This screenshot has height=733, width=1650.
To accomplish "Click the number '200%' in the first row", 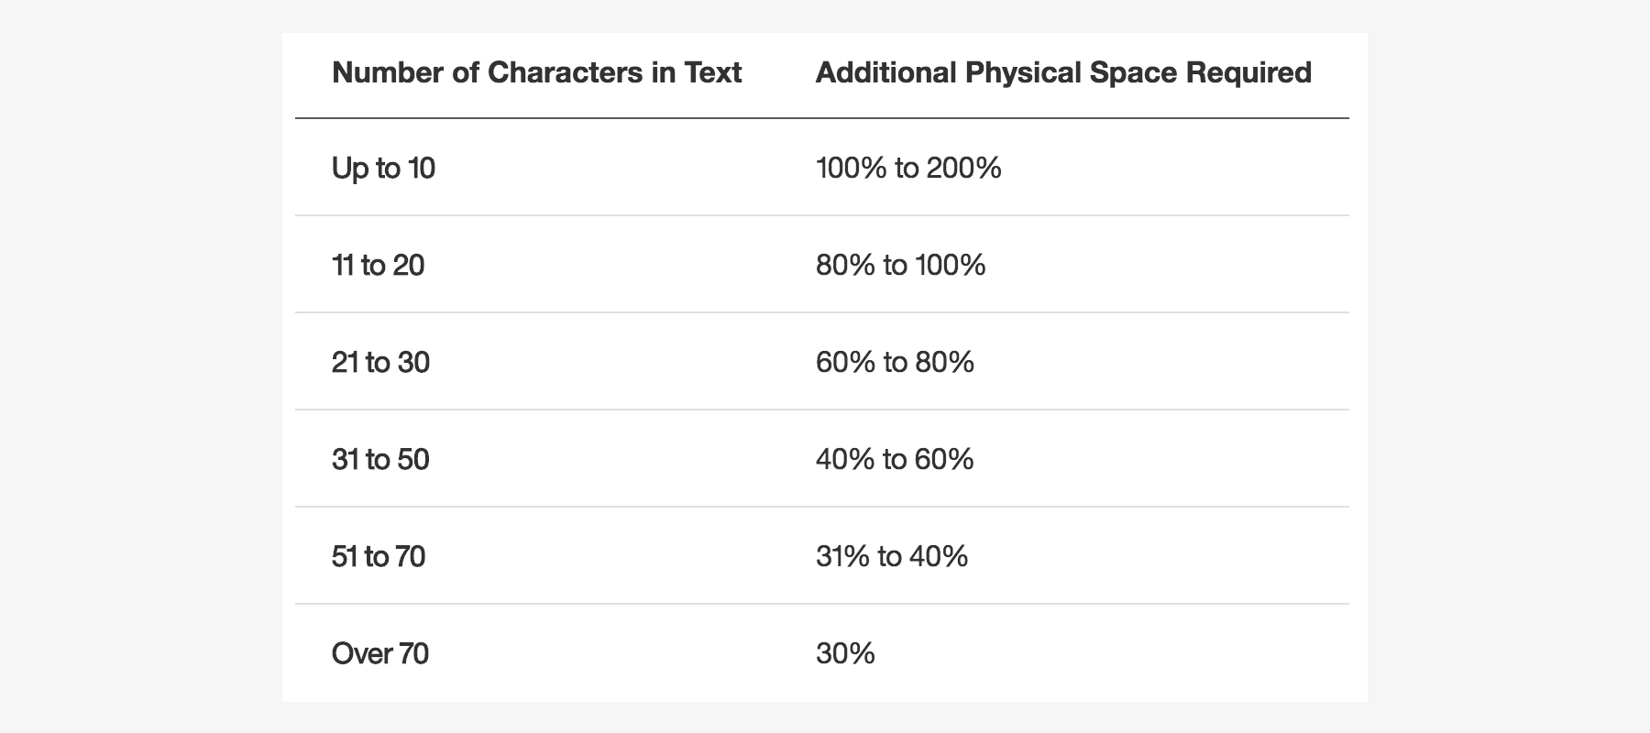I will coord(963,169).
